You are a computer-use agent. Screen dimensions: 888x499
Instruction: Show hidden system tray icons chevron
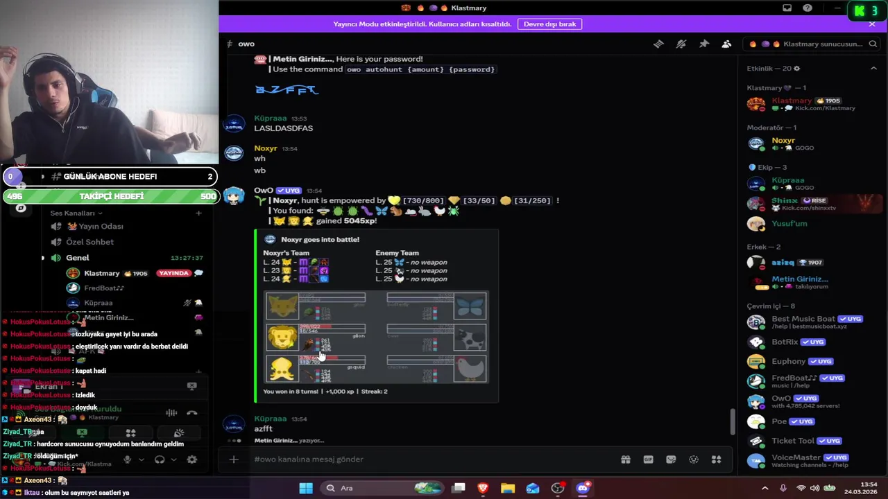click(765, 488)
